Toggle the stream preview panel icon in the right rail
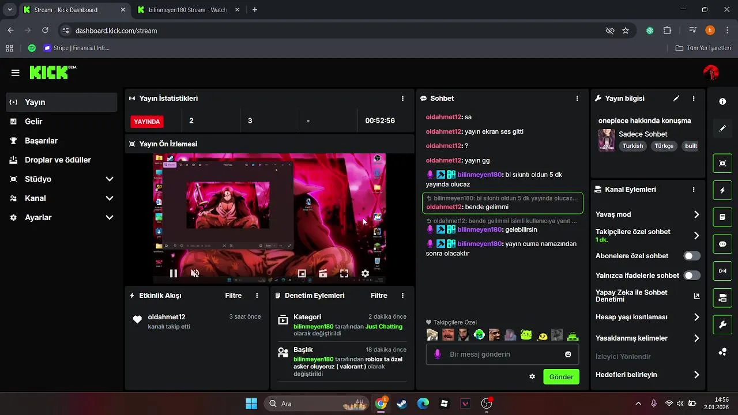The height and width of the screenshot is (415, 738). 722,163
